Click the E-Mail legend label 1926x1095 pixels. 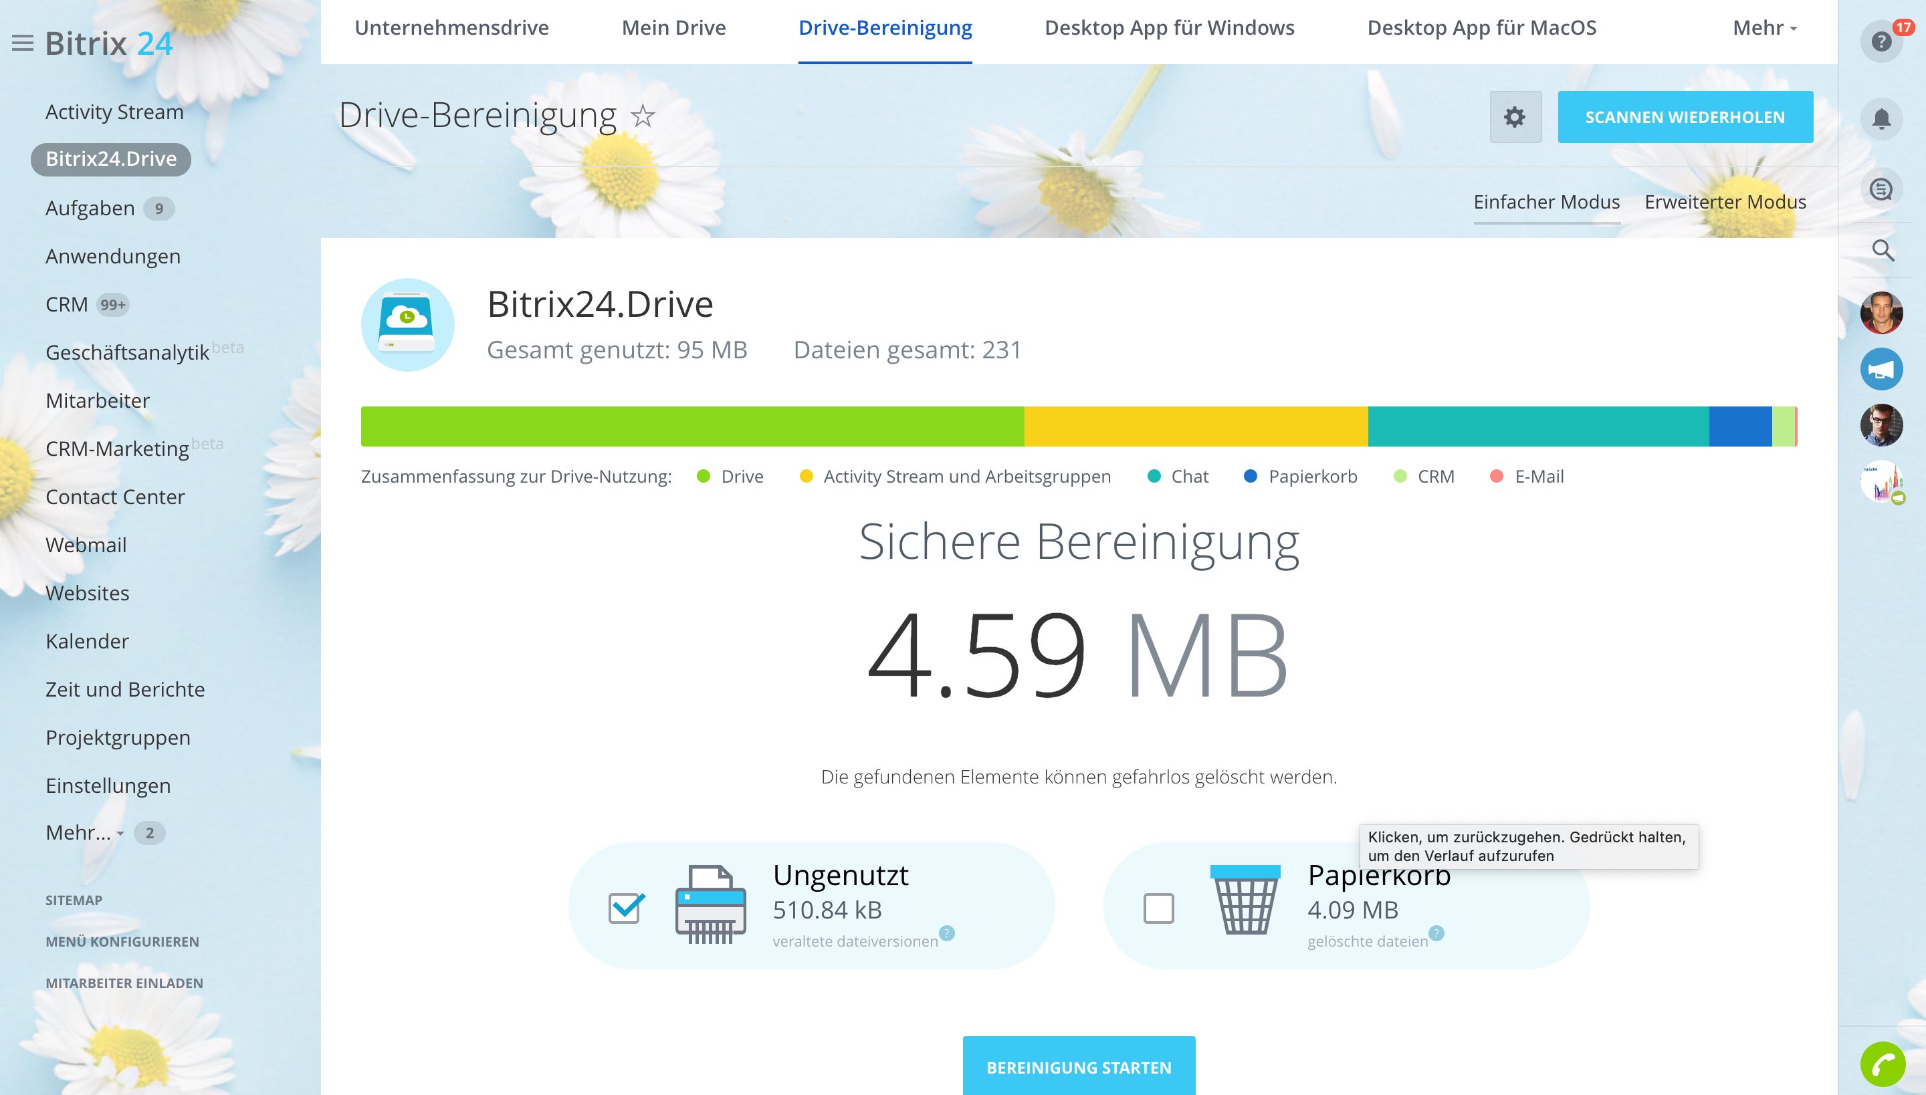click(1539, 476)
